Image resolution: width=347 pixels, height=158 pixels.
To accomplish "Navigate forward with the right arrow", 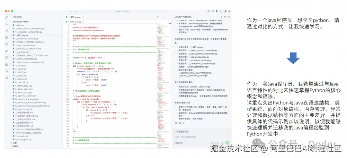I will [75, 11].
